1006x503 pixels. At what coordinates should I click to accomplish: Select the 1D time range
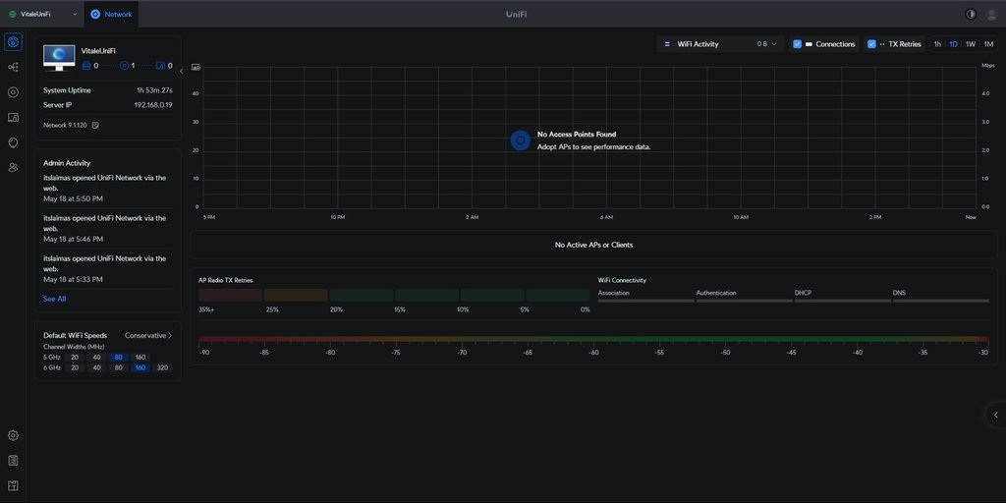[x=953, y=44]
